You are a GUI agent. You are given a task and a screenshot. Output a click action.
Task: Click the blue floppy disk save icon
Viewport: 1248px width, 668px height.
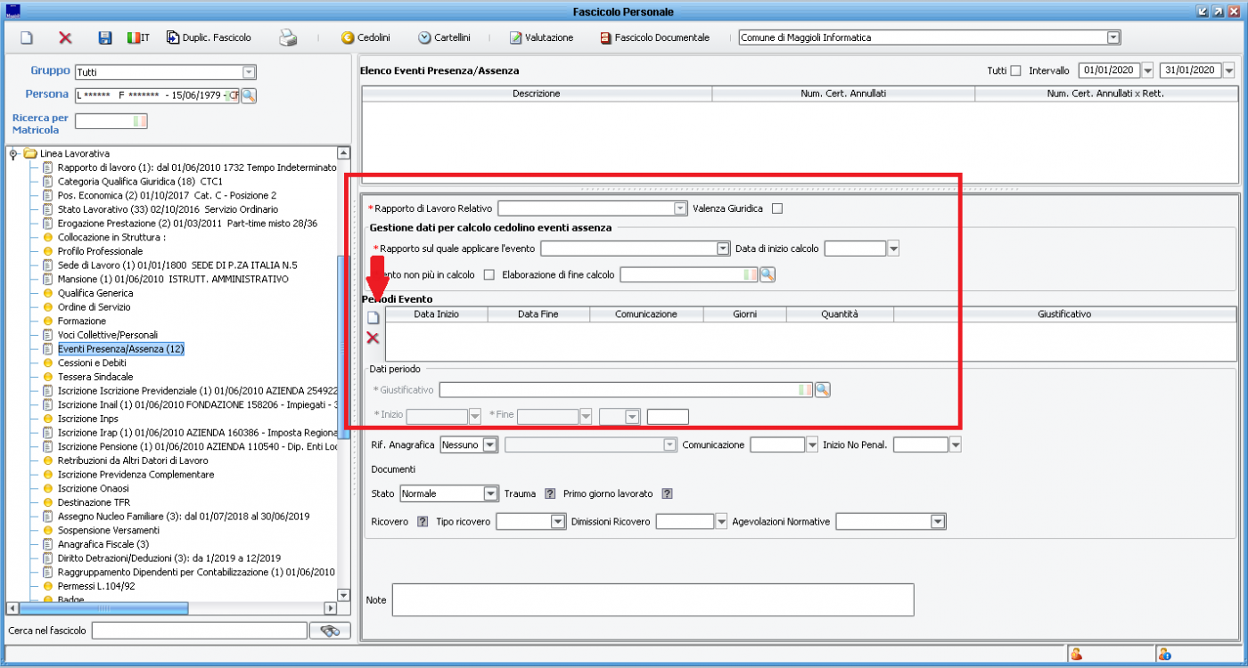point(104,38)
